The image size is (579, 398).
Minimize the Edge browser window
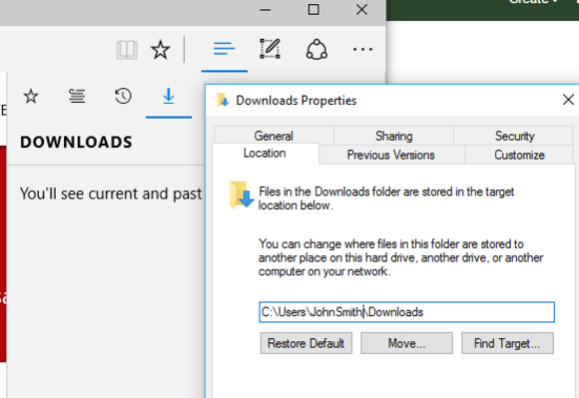coord(266,10)
